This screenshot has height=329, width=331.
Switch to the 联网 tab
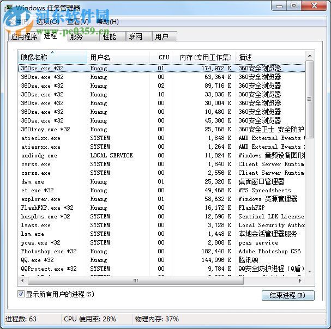139,36
